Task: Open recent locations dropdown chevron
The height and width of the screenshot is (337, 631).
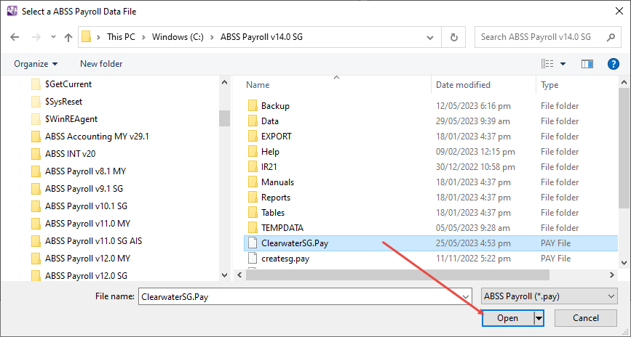Action: pyautogui.click(x=53, y=37)
